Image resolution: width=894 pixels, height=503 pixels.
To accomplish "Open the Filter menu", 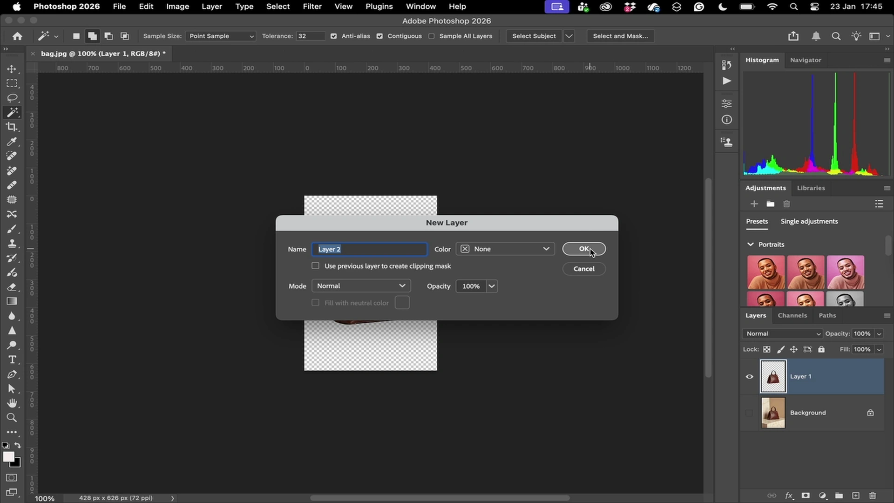I will (312, 7).
